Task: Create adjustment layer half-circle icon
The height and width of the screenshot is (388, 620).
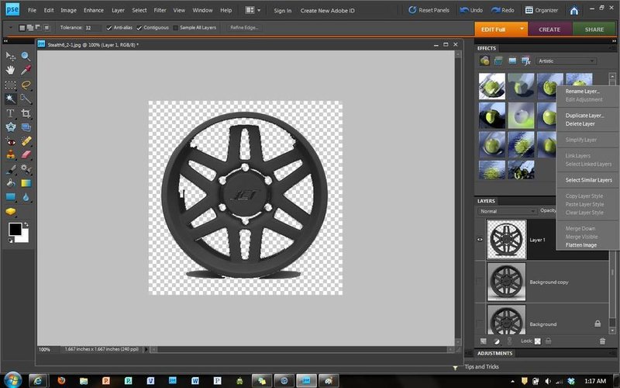Action: pyautogui.click(x=497, y=341)
